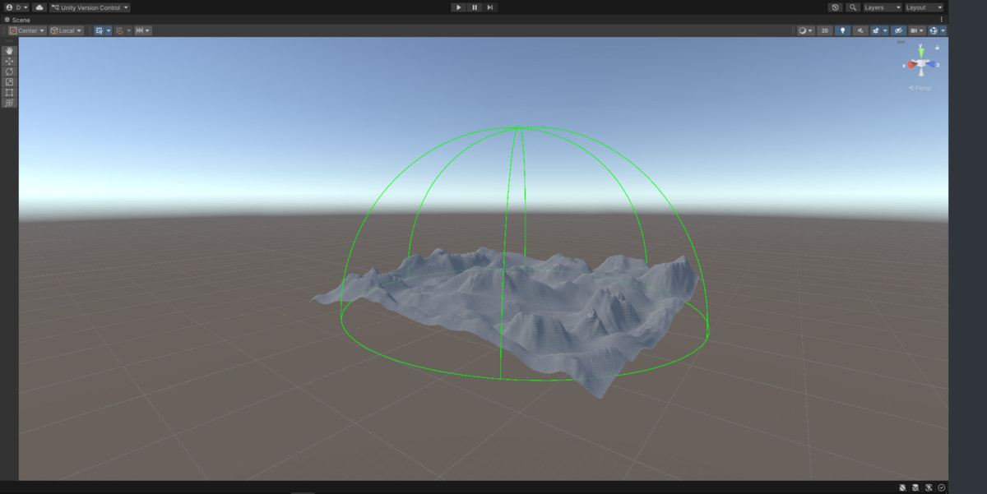
Task: Toggle 2D view mode
Action: click(x=824, y=30)
